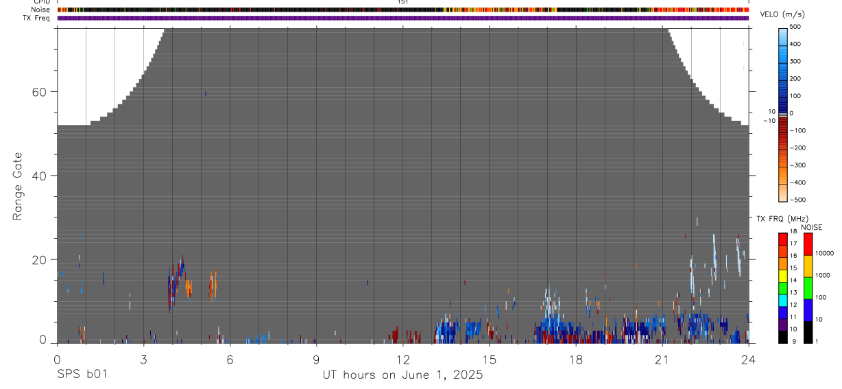Click the '0' velocity color bar label

[793, 113]
